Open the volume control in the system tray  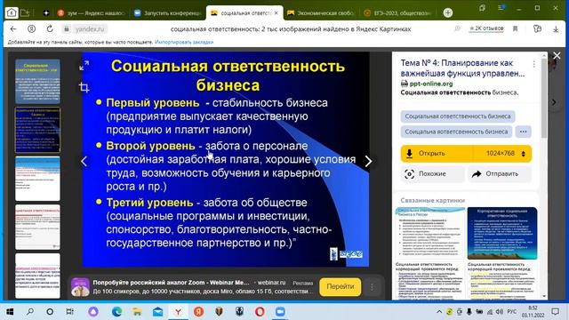point(500,312)
